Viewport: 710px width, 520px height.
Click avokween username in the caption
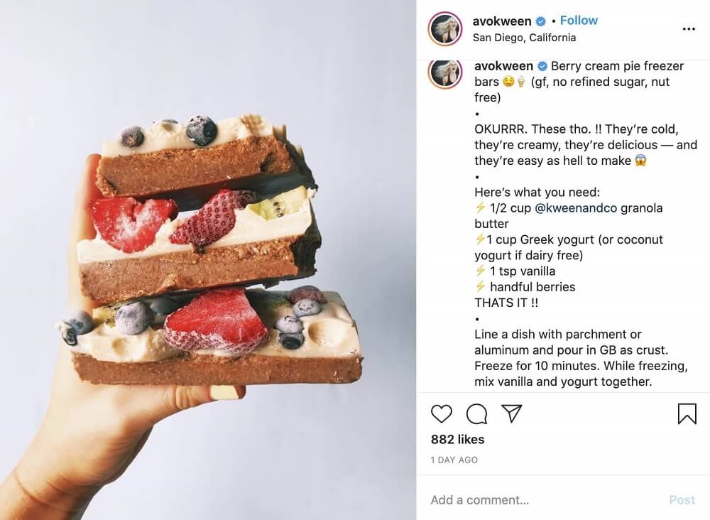click(503, 66)
